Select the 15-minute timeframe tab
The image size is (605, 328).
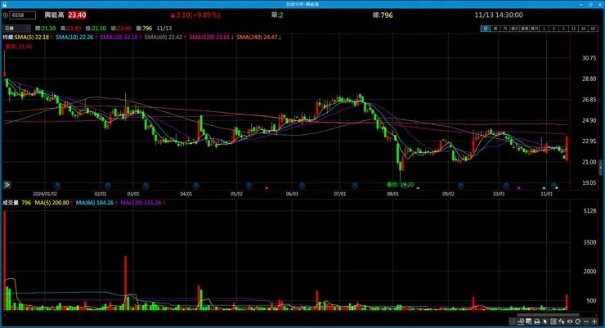574,29
